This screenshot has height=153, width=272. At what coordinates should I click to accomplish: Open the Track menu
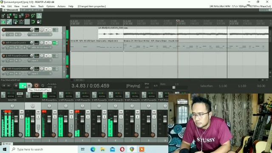click(x=41, y=6)
